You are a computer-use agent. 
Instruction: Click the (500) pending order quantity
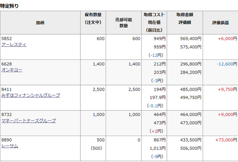click(x=98, y=148)
